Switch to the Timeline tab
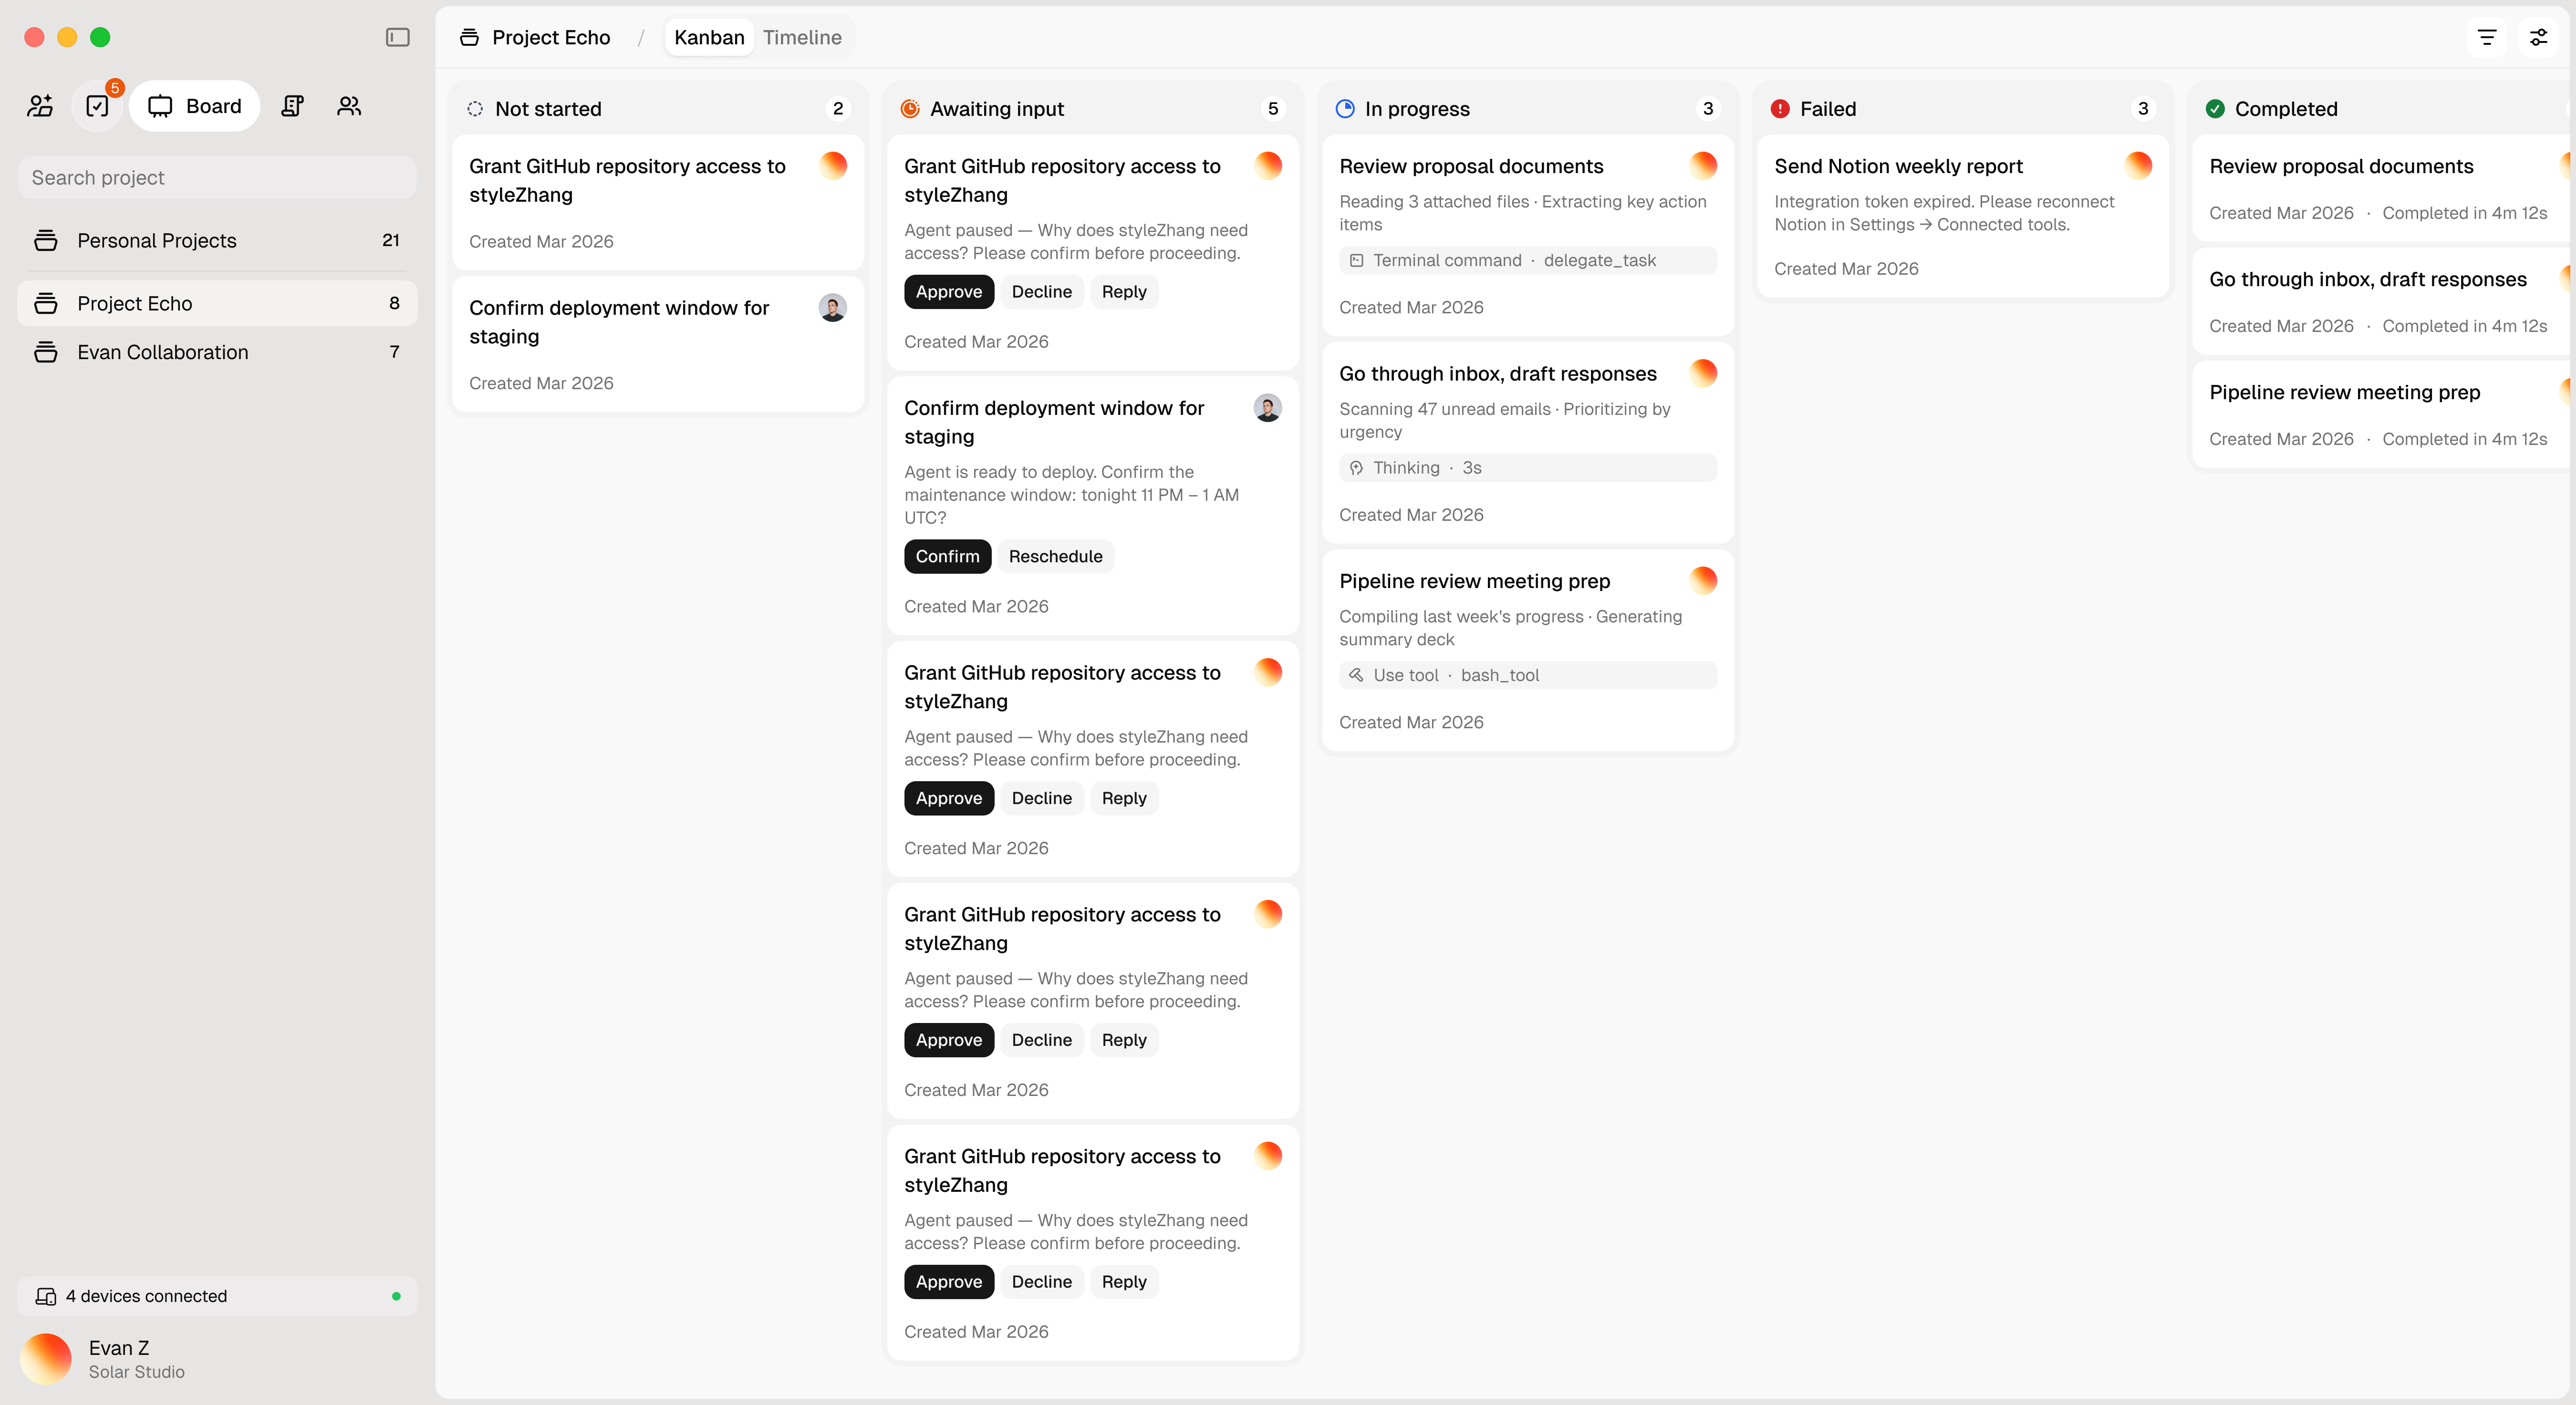 click(x=802, y=37)
